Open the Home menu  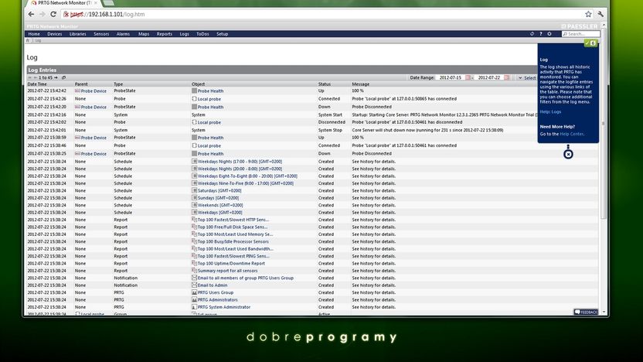34,34
